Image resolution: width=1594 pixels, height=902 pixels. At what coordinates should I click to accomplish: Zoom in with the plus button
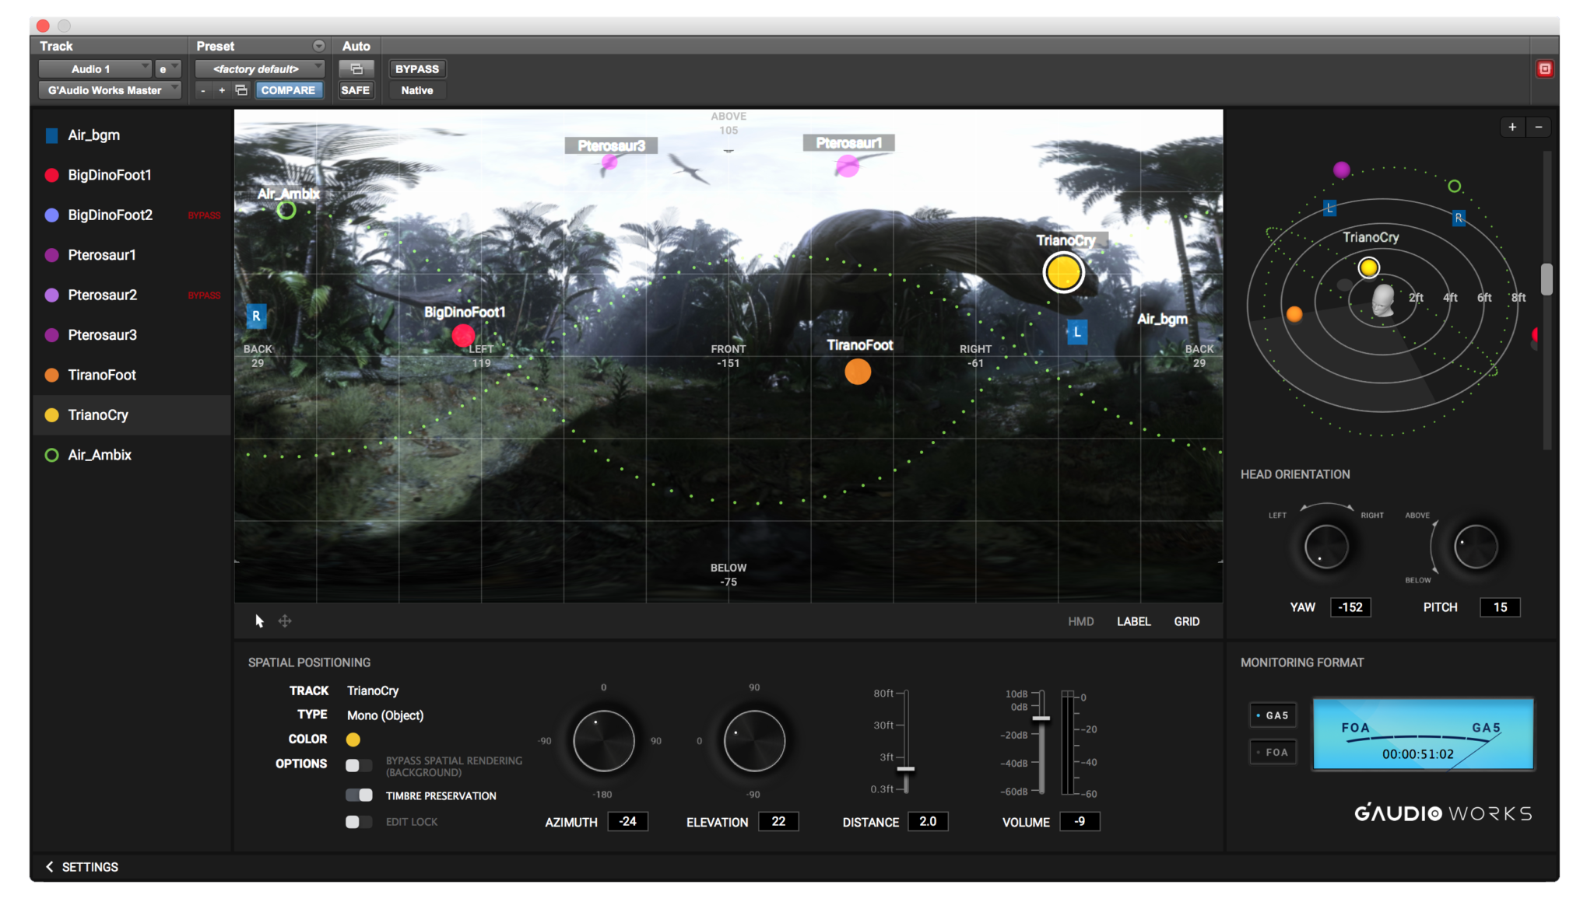click(x=1511, y=127)
